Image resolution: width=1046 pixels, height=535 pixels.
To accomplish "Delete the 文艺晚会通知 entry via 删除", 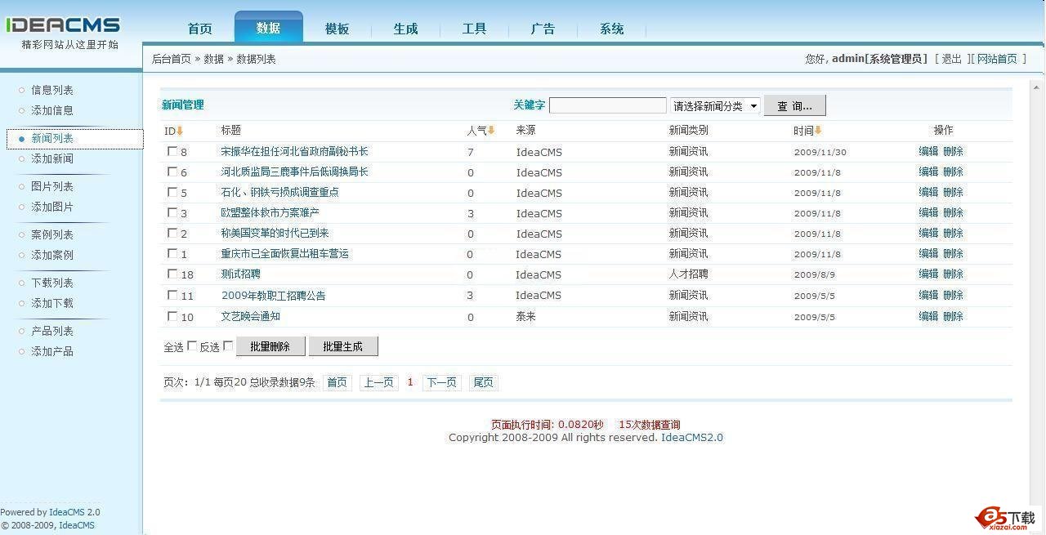I will (953, 316).
